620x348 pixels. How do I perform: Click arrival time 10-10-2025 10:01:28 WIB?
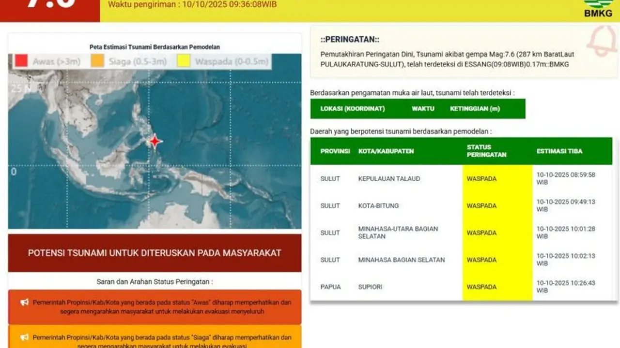tap(566, 232)
